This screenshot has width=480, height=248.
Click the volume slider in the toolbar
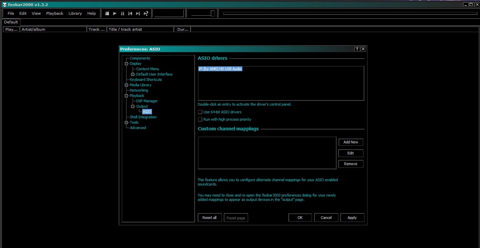pos(203,13)
